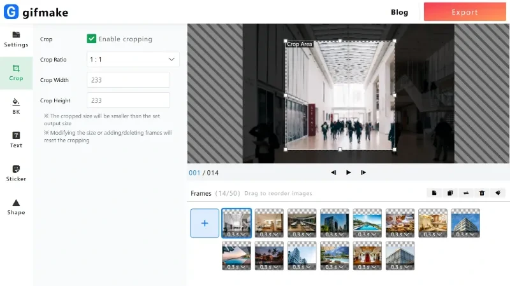Open duration dropdown on resort pool loungers frame

click(x=335, y=267)
